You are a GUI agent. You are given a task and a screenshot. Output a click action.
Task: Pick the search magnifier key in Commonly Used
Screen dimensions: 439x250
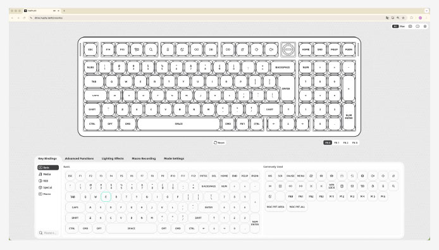393,186
